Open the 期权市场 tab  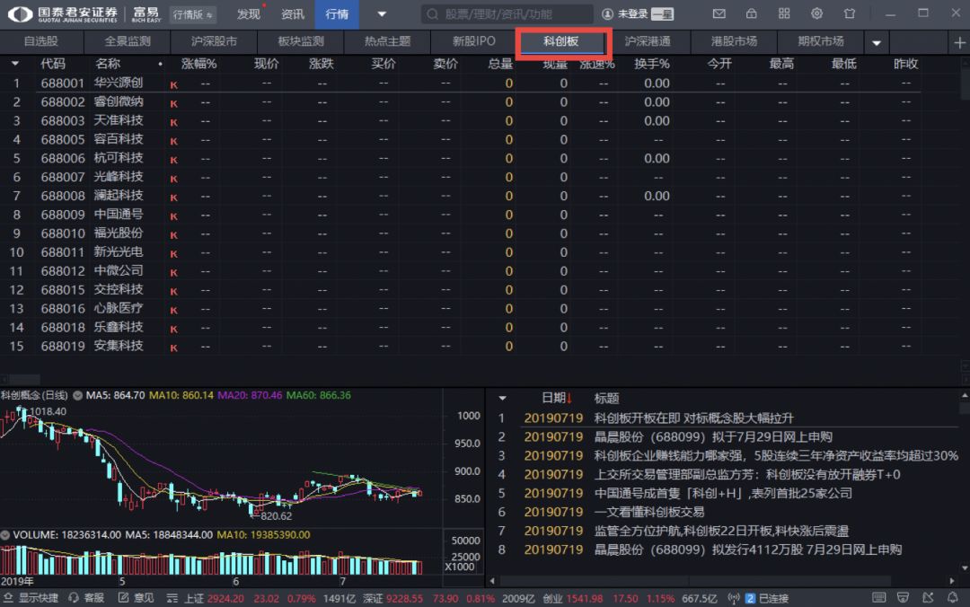pyautogui.click(x=821, y=41)
